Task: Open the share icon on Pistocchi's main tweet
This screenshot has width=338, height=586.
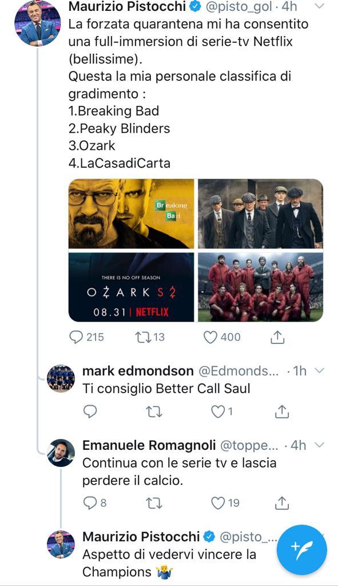Action: tap(279, 337)
